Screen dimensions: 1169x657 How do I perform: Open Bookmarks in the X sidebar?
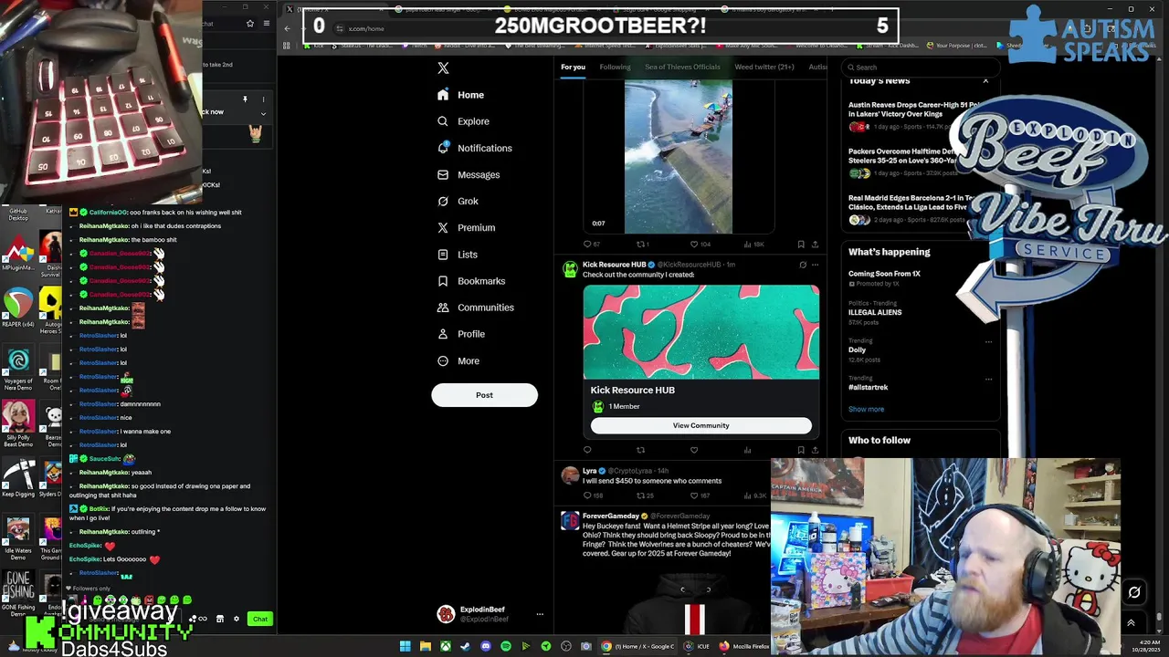click(470, 281)
